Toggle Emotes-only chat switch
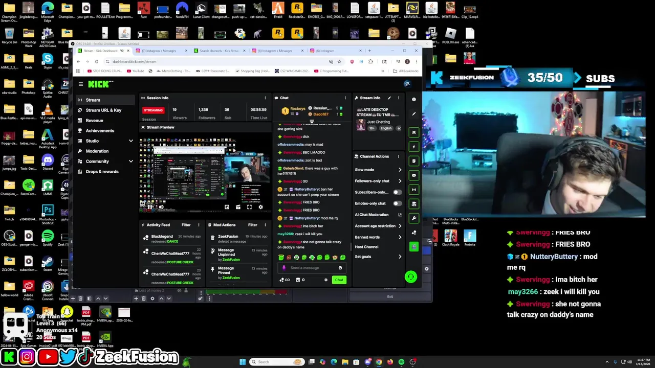 [397, 203]
